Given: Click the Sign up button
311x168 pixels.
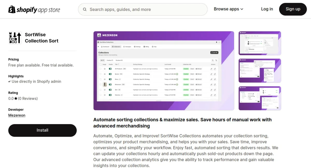Looking at the screenshot, I should pyautogui.click(x=293, y=9).
